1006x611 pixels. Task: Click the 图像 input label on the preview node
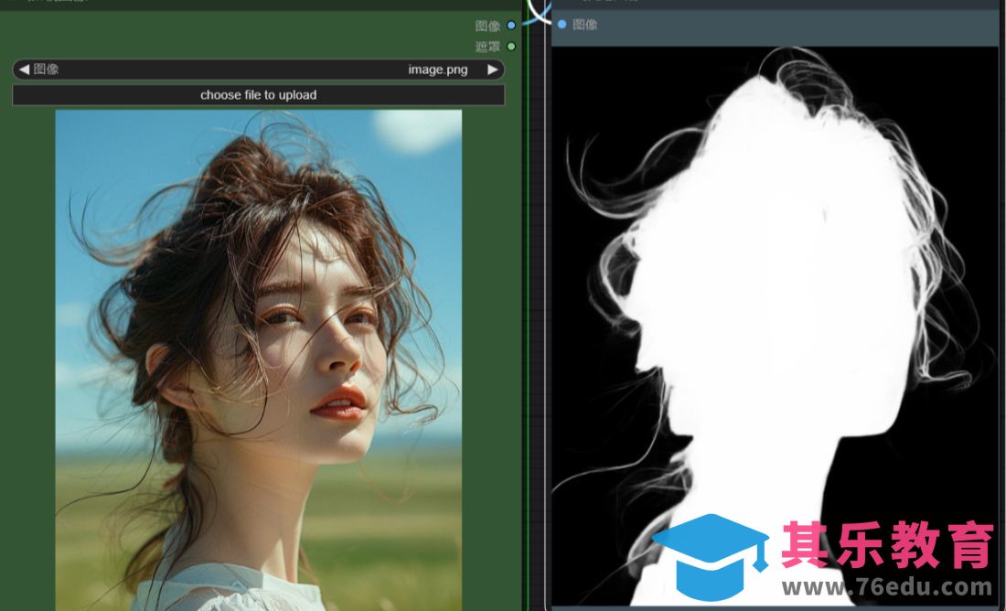tap(585, 25)
